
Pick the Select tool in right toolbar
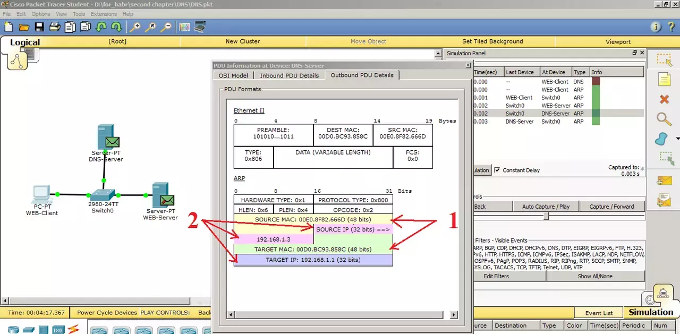pos(664,60)
